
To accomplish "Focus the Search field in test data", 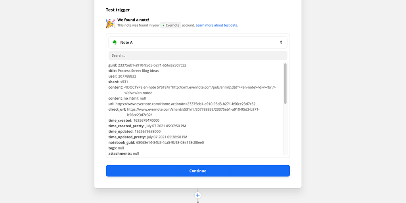I will (198, 56).
